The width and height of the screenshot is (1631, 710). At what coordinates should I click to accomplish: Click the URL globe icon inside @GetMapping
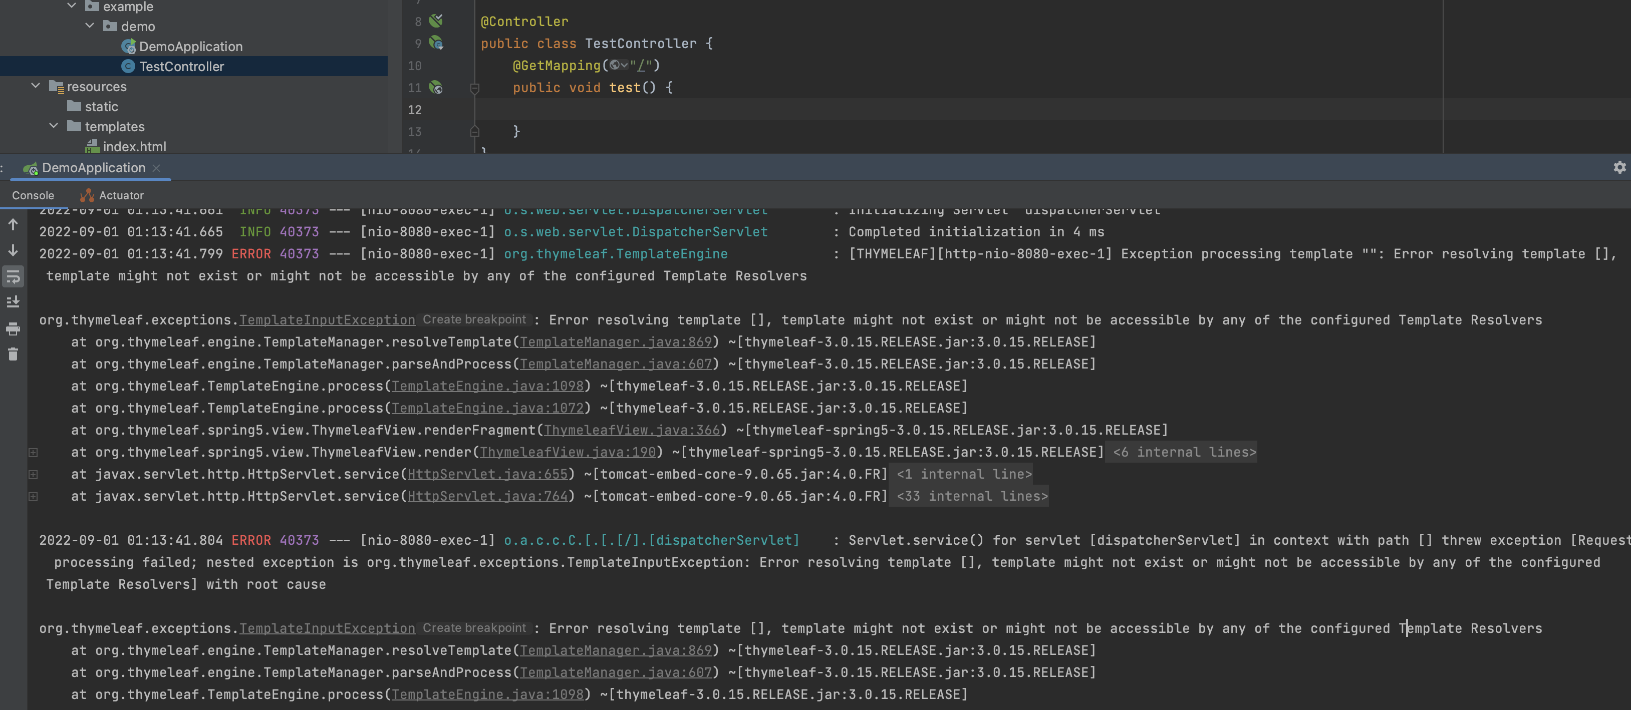[x=615, y=65]
